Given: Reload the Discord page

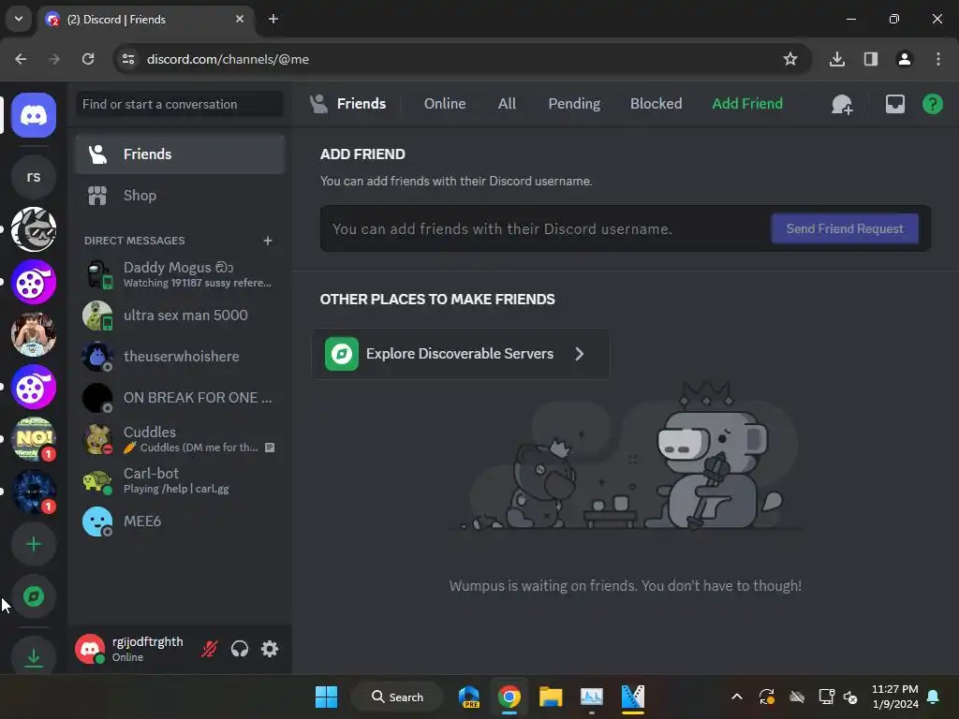Looking at the screenshot, I should (x=88, y=59).
